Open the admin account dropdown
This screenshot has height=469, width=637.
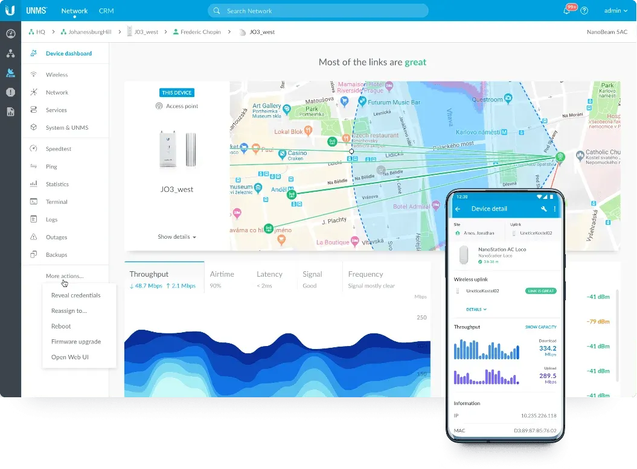pos(615,10)
